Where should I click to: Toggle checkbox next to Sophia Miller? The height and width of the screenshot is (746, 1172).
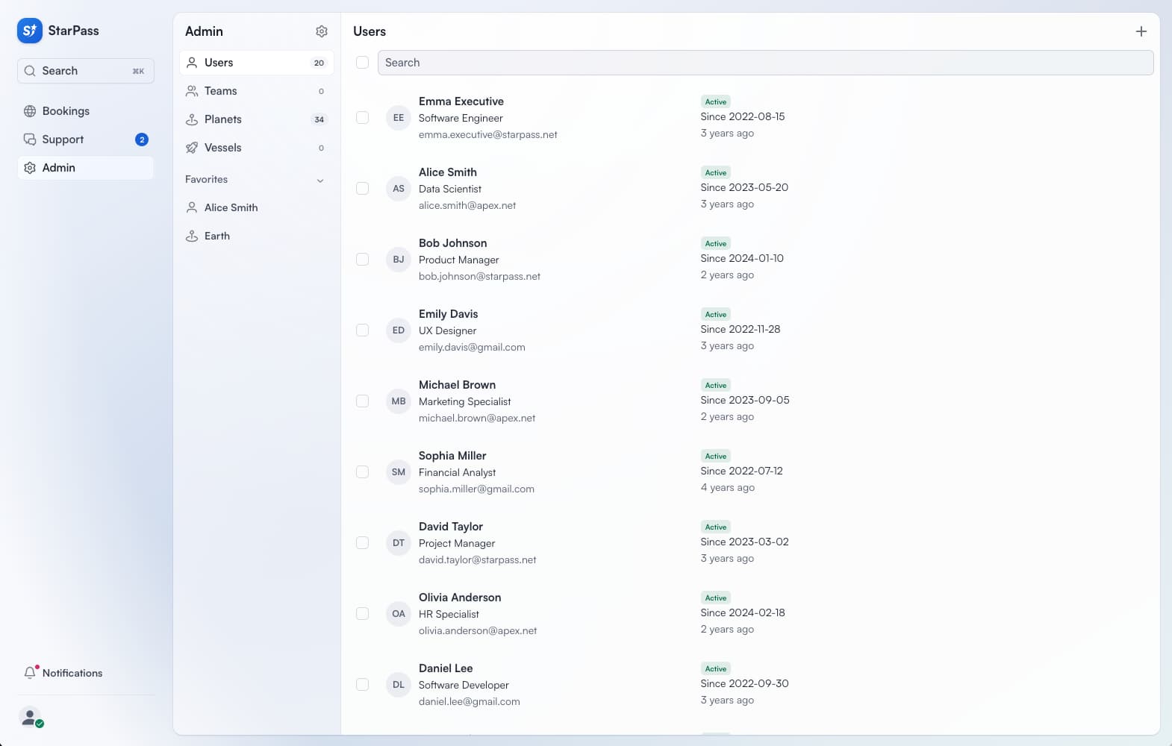click(362, 472)
